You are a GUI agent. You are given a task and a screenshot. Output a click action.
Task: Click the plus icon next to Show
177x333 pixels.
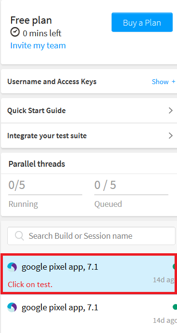(x=174, y=82)
